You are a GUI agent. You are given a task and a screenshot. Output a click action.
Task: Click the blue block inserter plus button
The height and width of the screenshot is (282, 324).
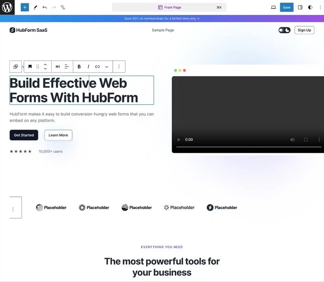pyautogui.click(x=25, y=7)
